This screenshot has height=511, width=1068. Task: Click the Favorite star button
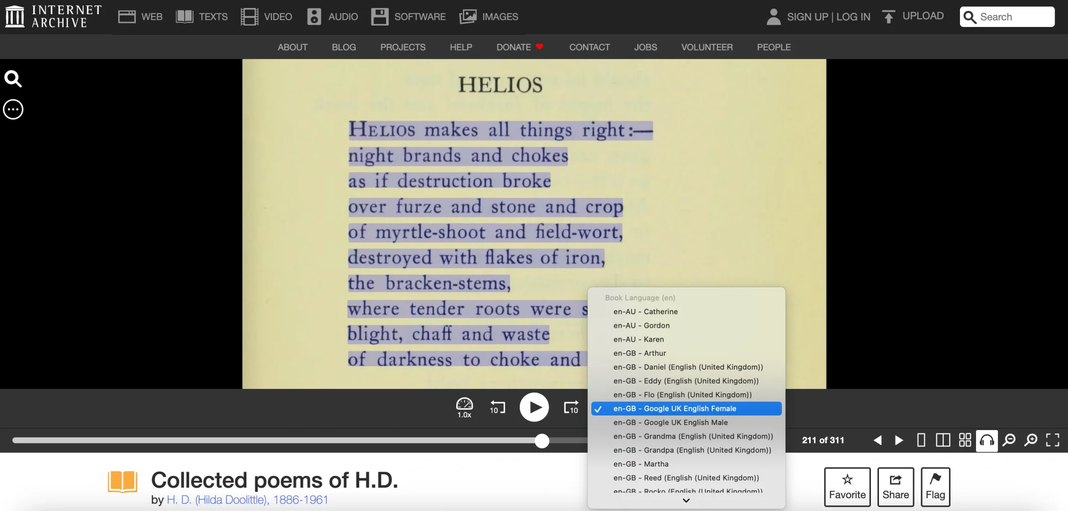pyautogui.click(x=847, y=487)
